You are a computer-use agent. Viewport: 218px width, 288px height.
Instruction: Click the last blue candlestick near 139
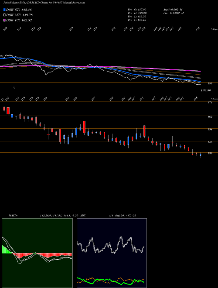(201, 155)
